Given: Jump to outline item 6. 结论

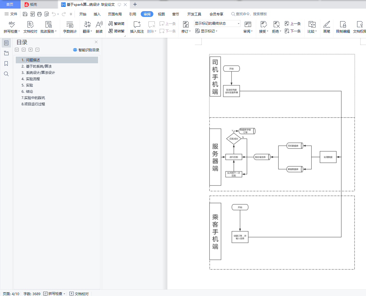Looking at the screenshot, I should (57, 92).
